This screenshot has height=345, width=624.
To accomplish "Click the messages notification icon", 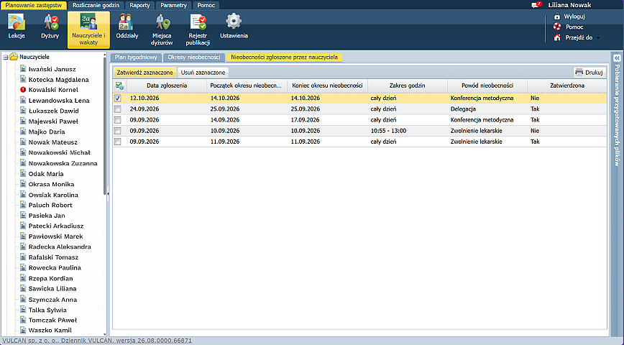I will 536,5.
